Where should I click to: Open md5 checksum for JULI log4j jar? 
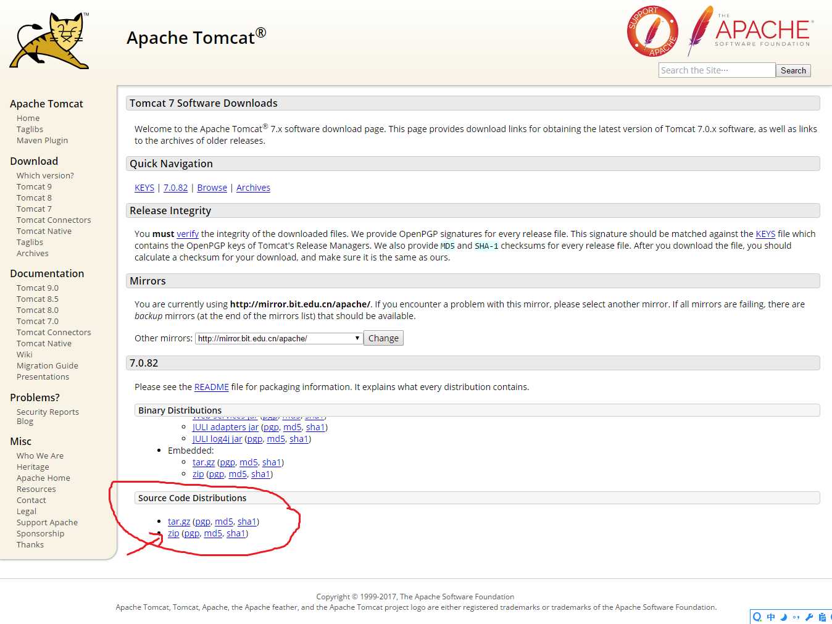point(276,439)
